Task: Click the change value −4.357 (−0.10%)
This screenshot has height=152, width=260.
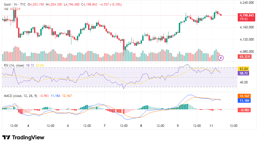Action: point(110,5)
